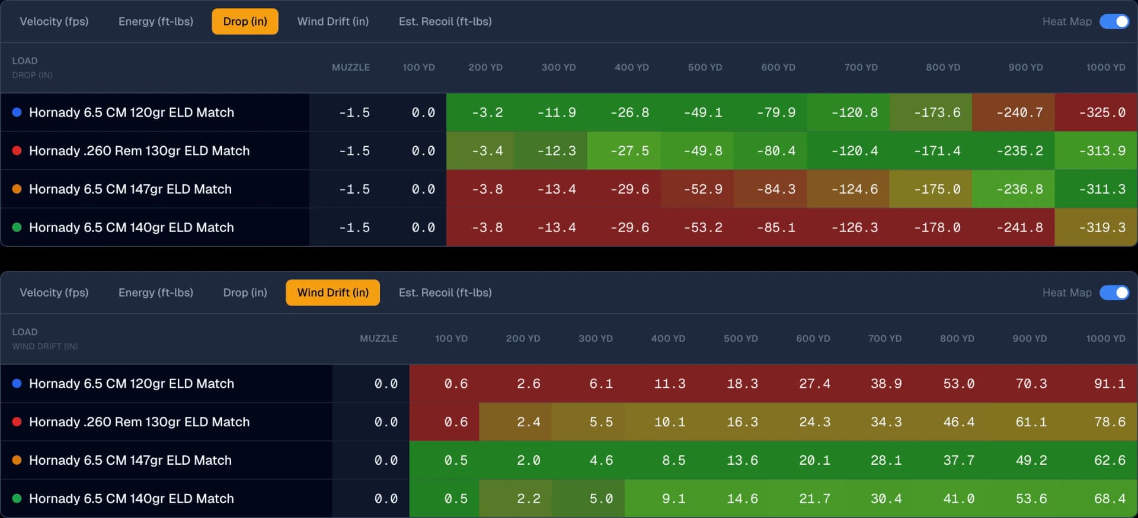Click the -311.3 drop value cell

tap(1096, 189)
